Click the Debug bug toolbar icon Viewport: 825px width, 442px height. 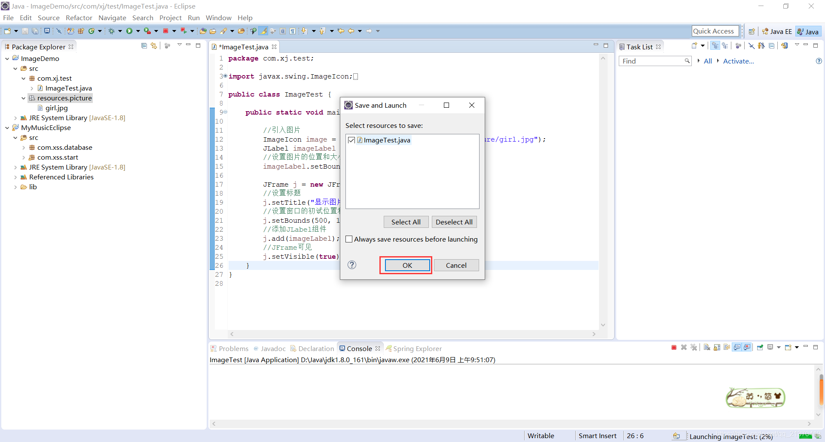(x=112, y=31)
